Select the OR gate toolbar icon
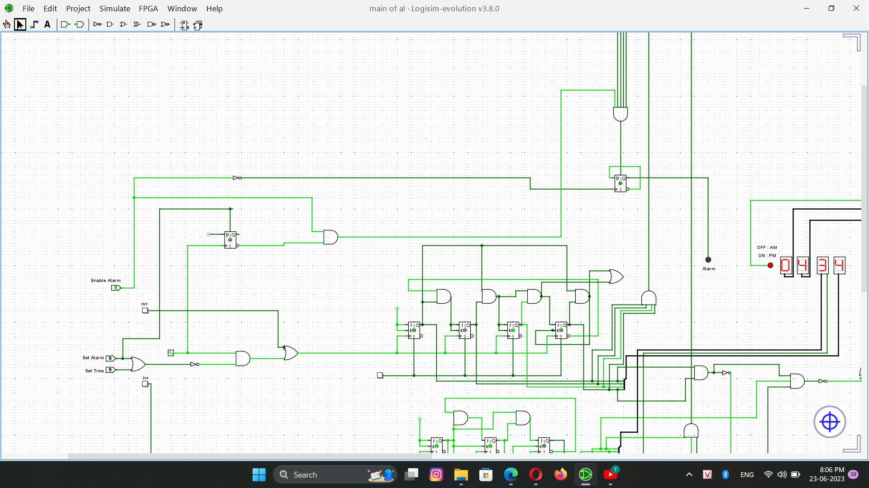This screenshot has width=869, height=488. pyautogui.click(x=123, y=24)
